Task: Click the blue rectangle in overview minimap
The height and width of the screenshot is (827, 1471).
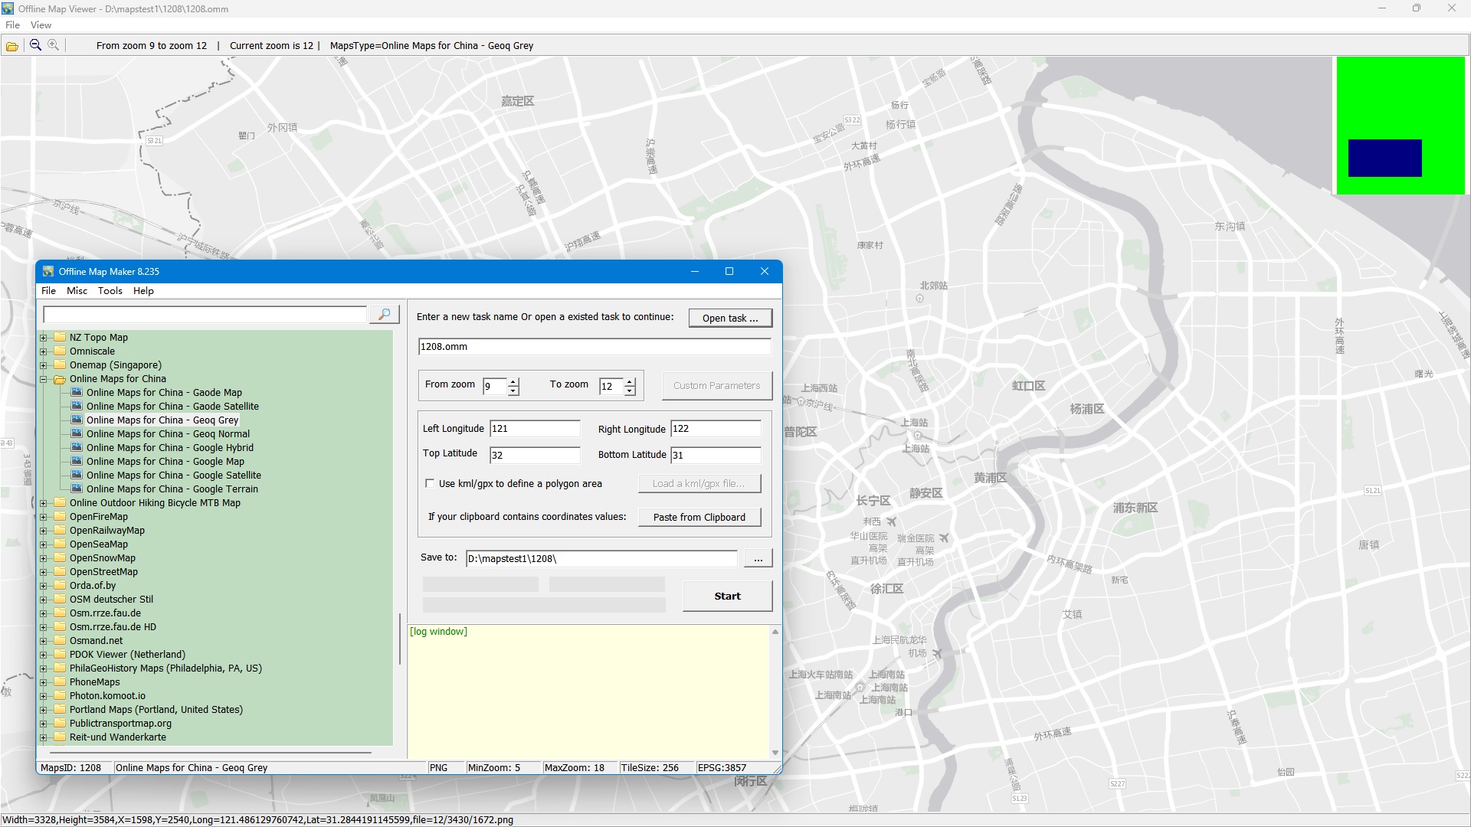Action: pos(1384,158)
